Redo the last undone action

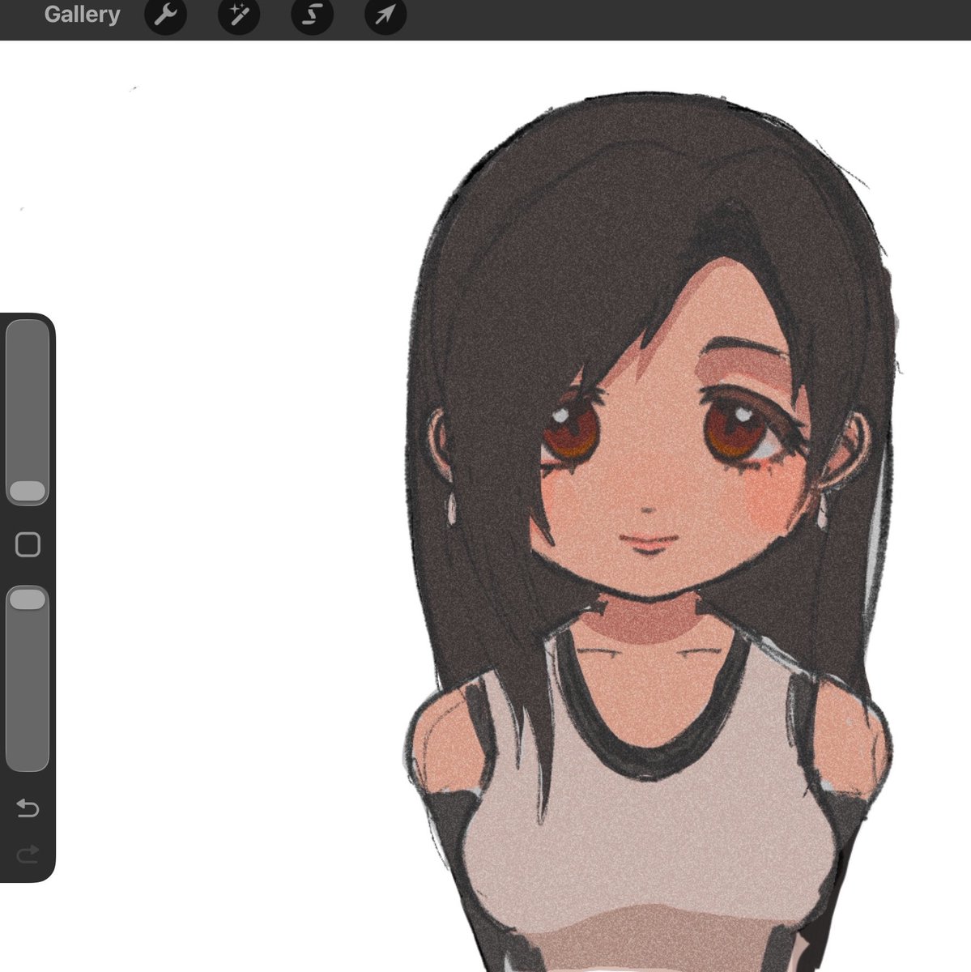[x=28, y=854]
